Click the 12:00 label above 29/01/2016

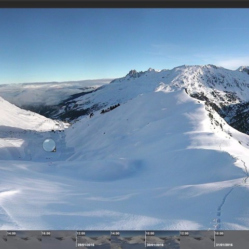pos(81,233)
